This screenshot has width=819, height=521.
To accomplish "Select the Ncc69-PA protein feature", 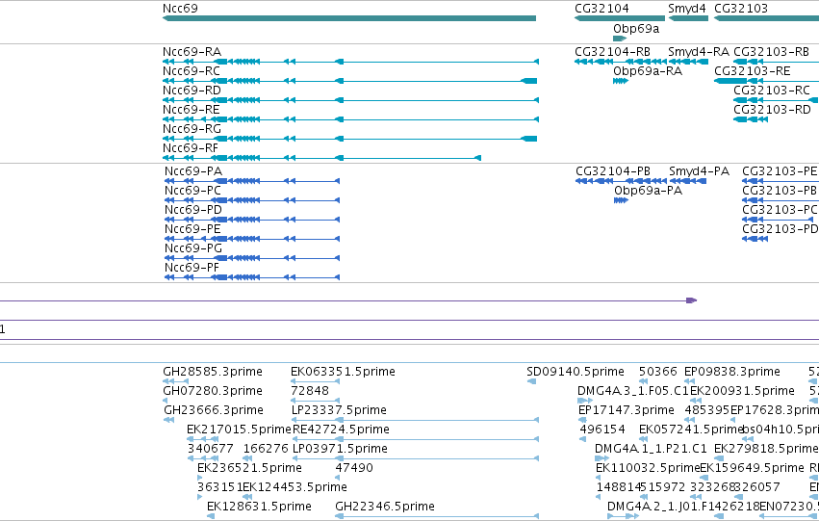I will (252, 181).
